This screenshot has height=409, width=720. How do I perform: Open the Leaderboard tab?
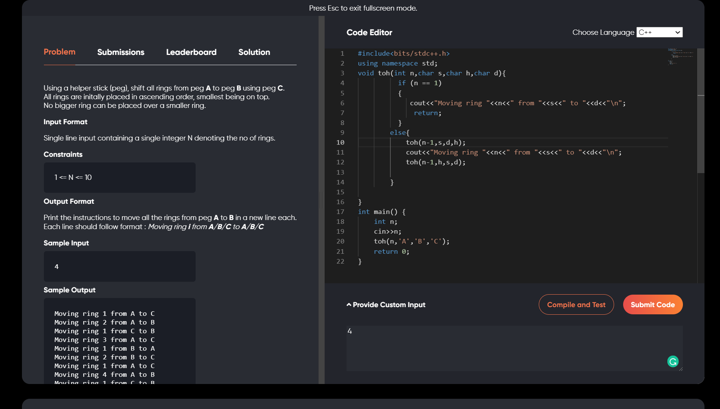[x=191, y=52]
